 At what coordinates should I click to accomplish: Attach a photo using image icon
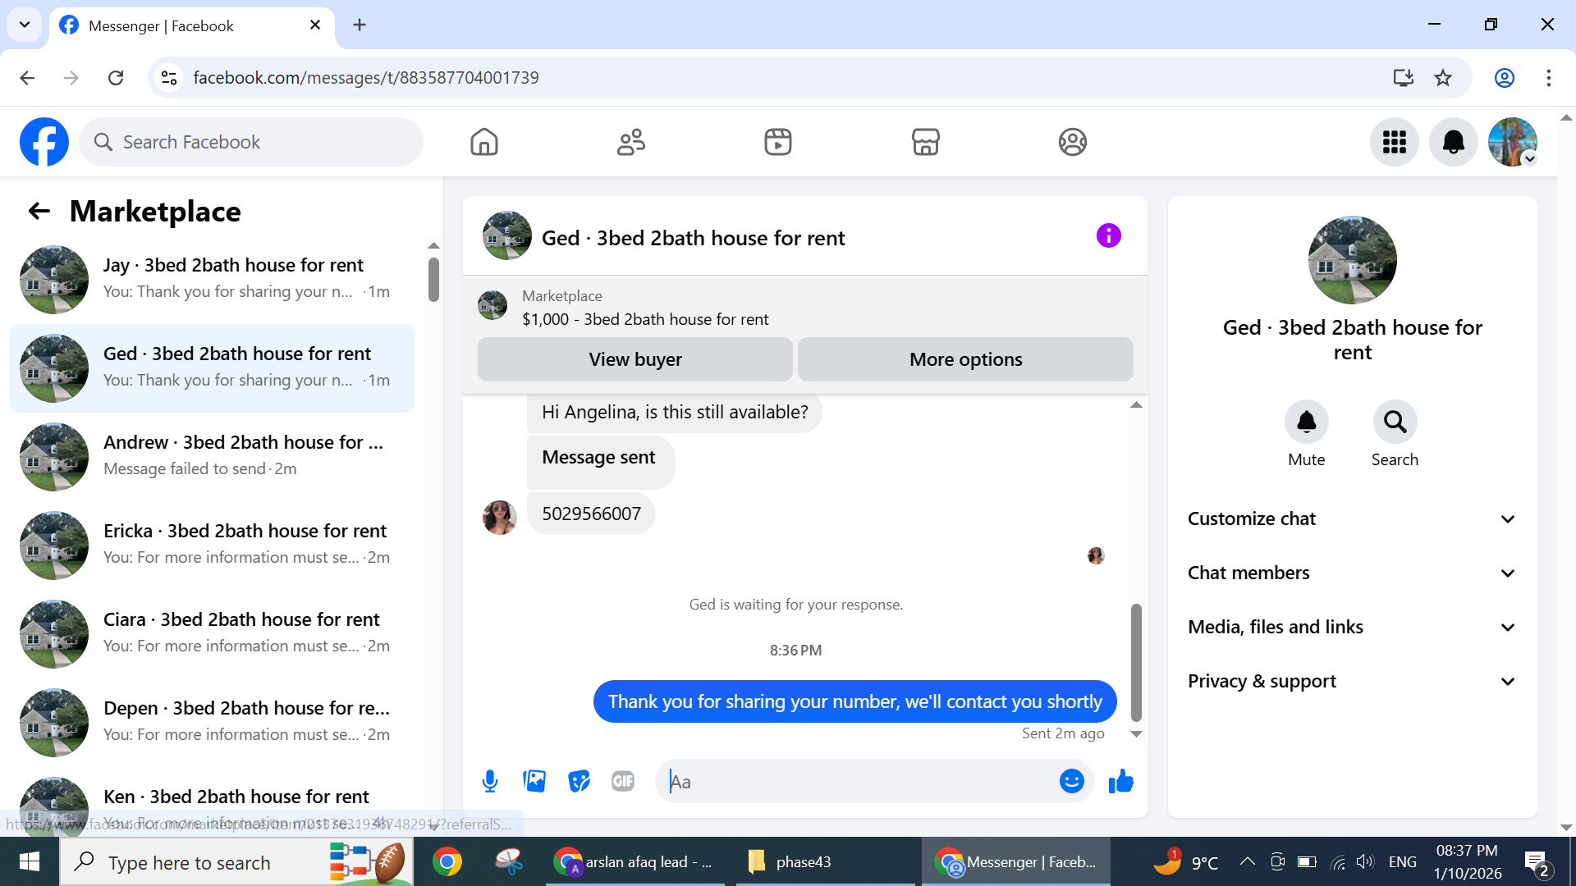(534, 781)
